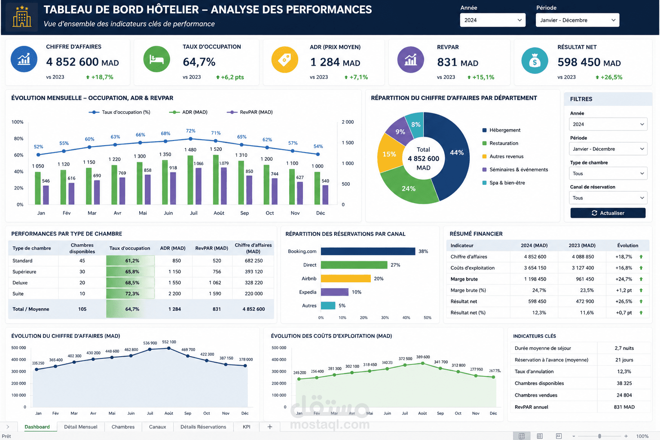Open the Type de chambre dropdown
This screenshot has width=660, height=440.
pos(608,174)
